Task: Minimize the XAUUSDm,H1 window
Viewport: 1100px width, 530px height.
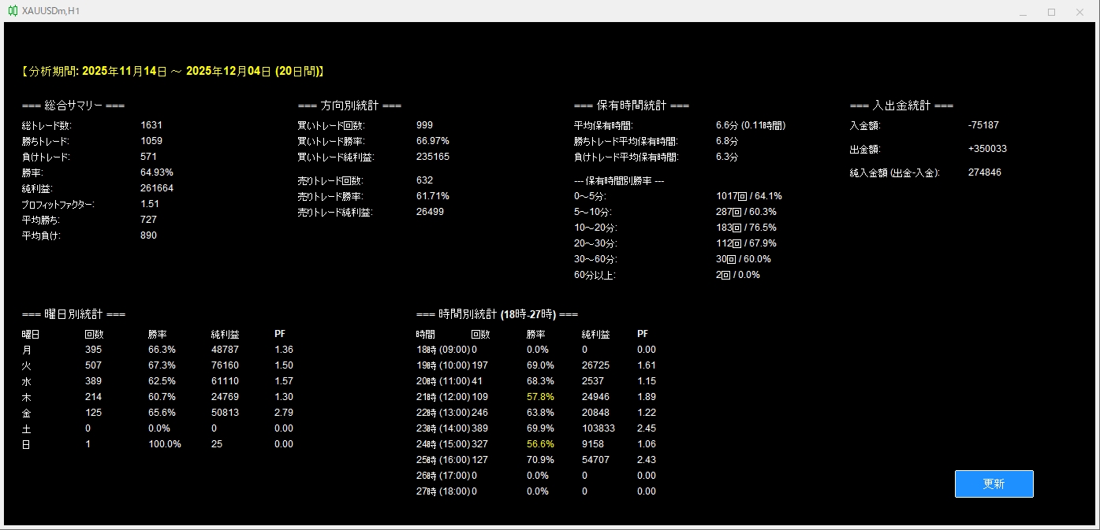Action: 1023,12
